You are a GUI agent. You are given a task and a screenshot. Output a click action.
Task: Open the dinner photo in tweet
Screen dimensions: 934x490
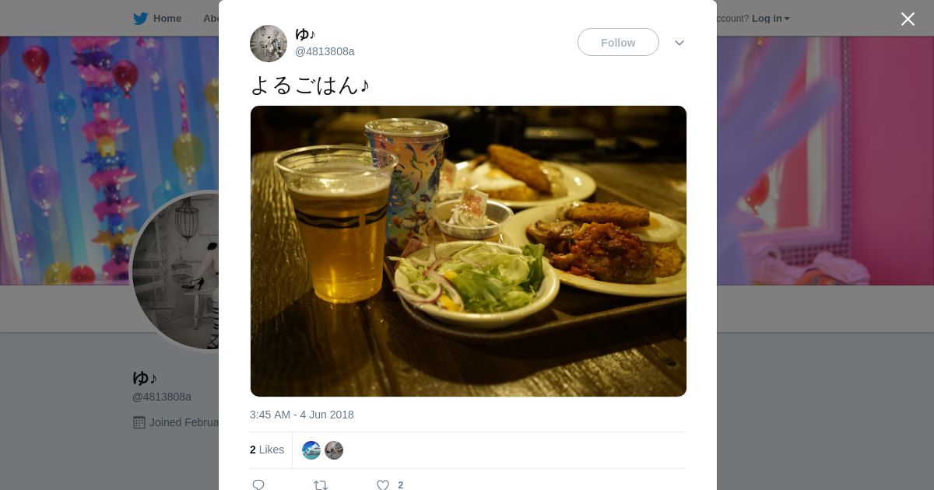tap(469, 251)
